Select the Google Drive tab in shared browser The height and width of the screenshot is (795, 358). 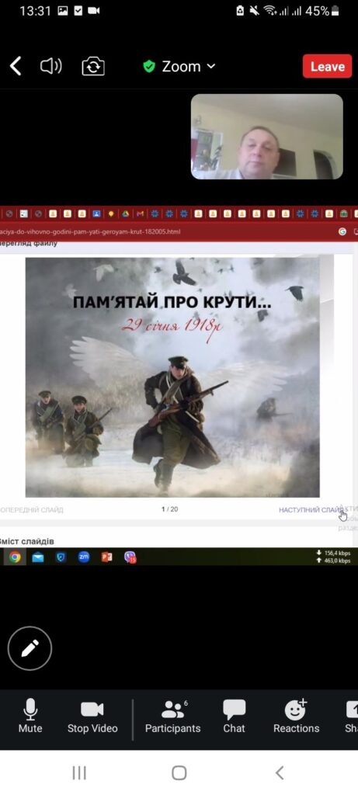125,214
